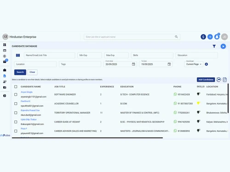This screenshot has height=172, width=230.
Task: Focus the Education filter field
Action: click(196, 55)
